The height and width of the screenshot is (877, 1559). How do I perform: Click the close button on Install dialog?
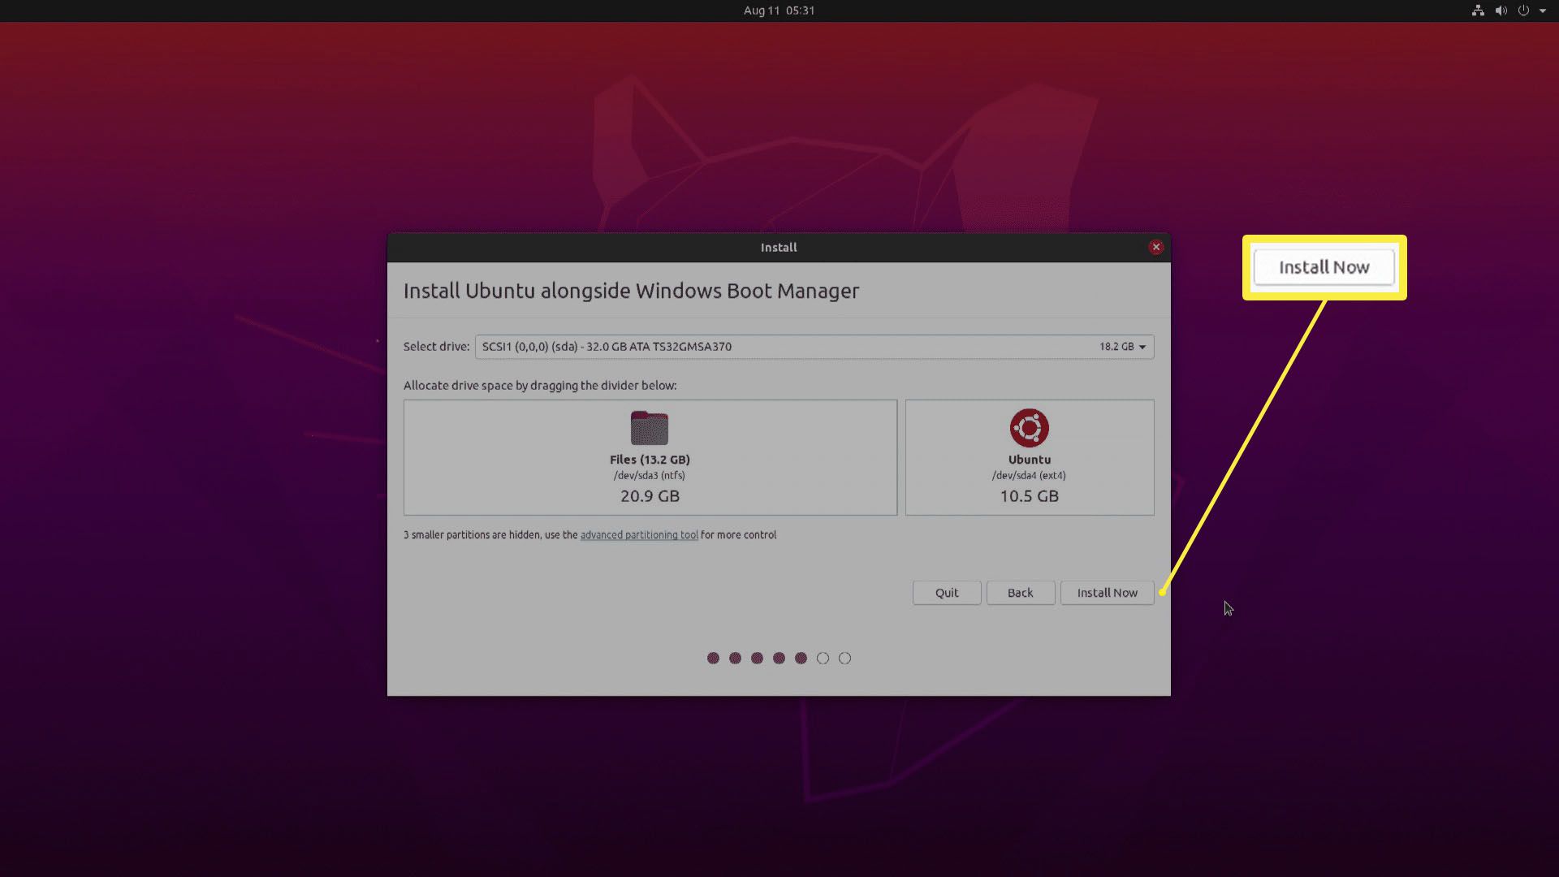coord(1155,248)
